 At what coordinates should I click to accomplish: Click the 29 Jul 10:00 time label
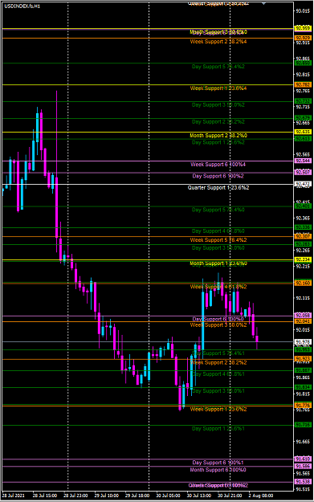click(106, 496)
